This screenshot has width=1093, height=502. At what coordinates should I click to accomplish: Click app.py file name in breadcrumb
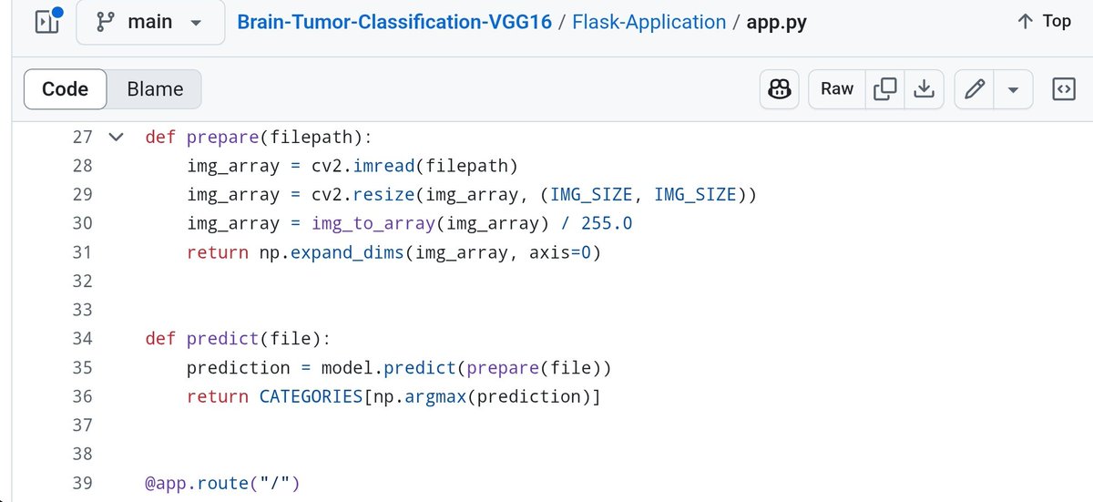pos(776,21)
